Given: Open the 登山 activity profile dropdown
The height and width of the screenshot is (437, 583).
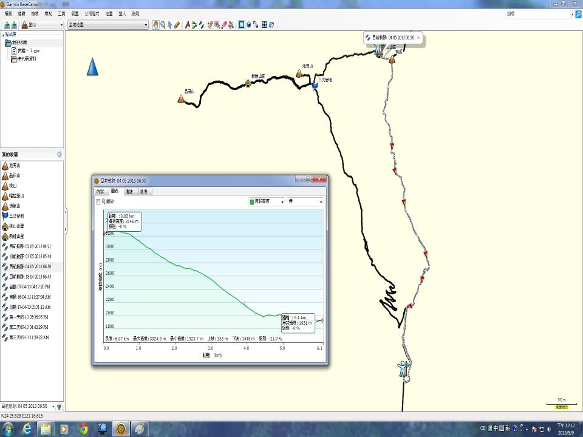Looking at the screenshot, I should click(x=43, y=25).
